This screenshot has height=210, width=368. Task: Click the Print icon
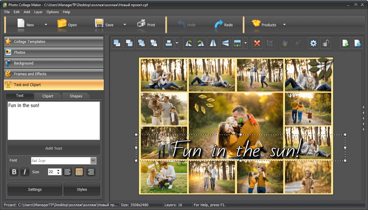[141, 24]
